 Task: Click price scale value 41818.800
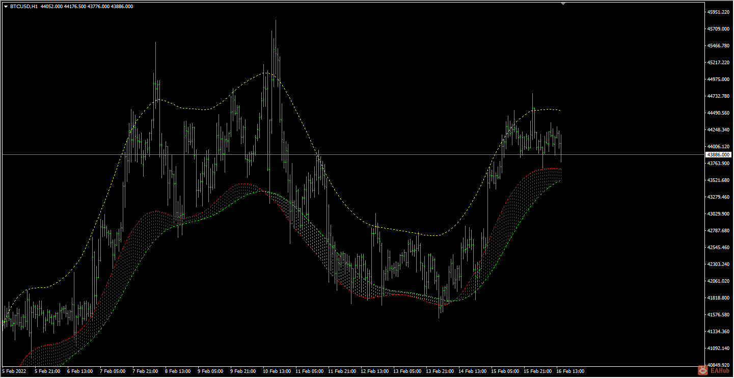[718, 298]
